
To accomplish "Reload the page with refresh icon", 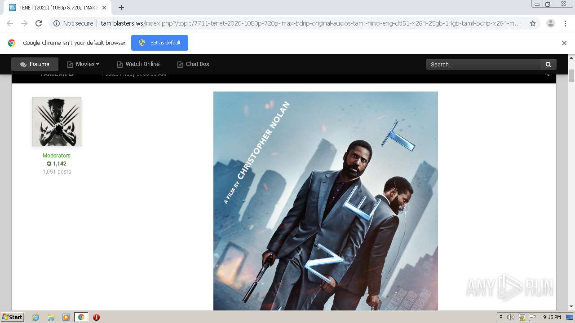I will (39, 23).
